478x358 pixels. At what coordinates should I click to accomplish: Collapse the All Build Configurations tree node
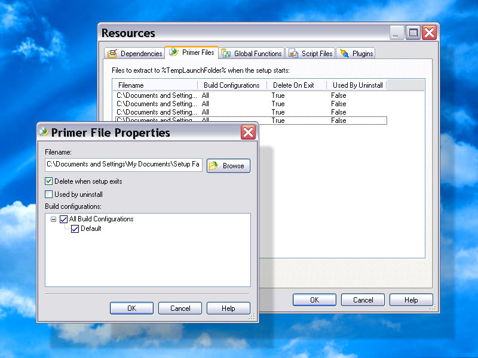53,219
